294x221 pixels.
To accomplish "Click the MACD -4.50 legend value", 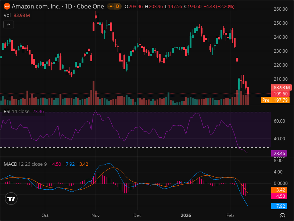I will (x=55, y=164).
